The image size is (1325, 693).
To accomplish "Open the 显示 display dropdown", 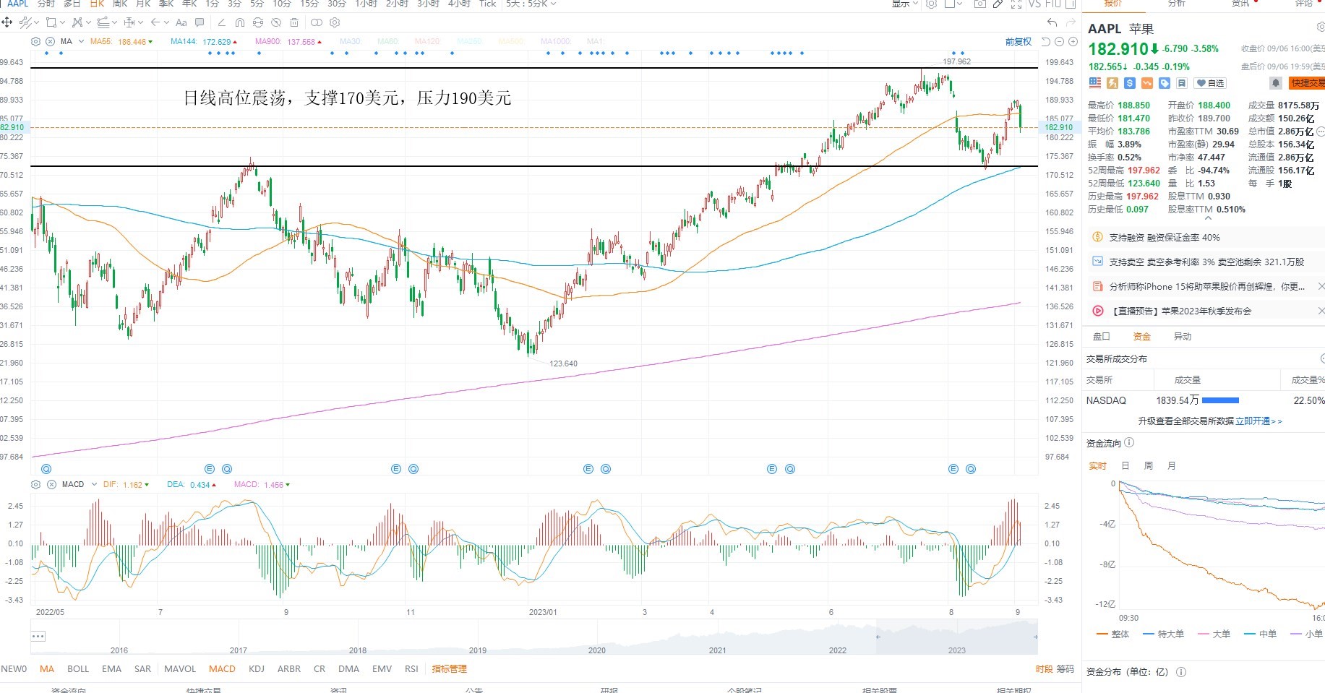I will pyautogui.click(x=904, y=4).
